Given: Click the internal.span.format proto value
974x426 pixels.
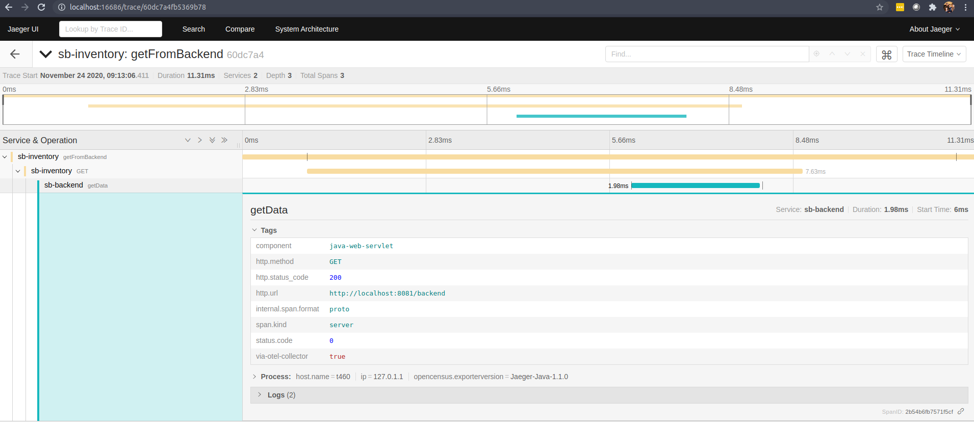Looking at the screenshot, I should pos(339,309).
